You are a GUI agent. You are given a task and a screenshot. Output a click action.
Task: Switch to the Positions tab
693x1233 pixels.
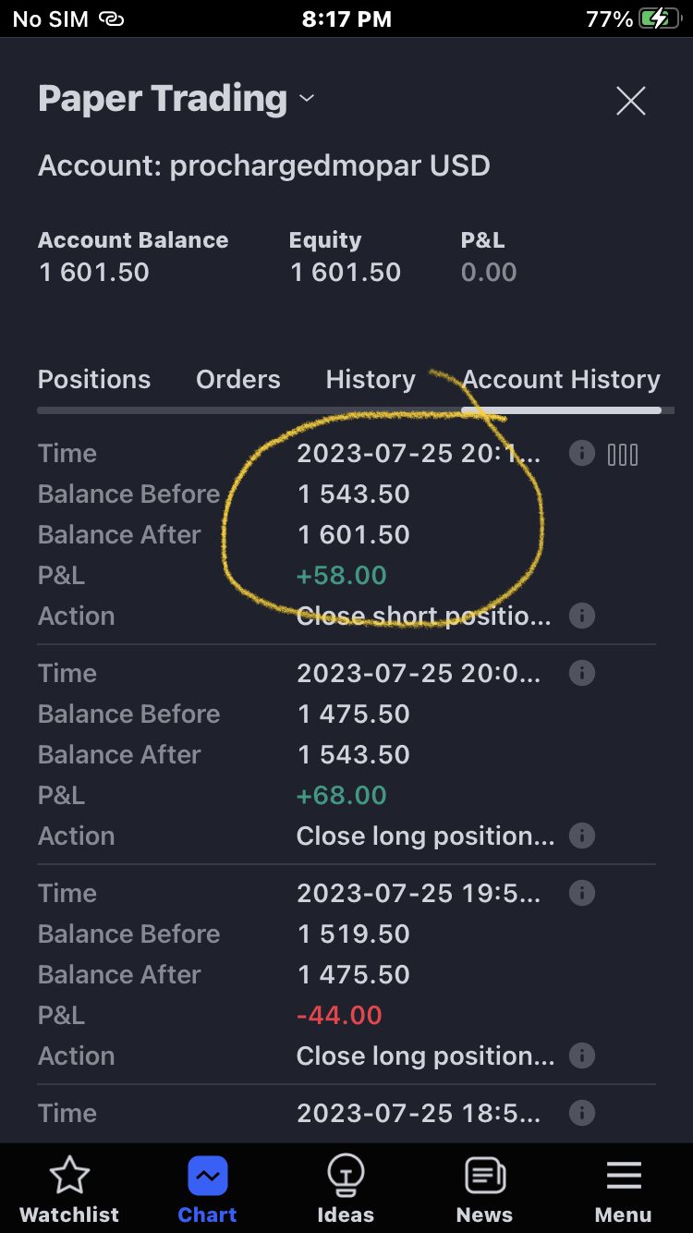[94, 379]
